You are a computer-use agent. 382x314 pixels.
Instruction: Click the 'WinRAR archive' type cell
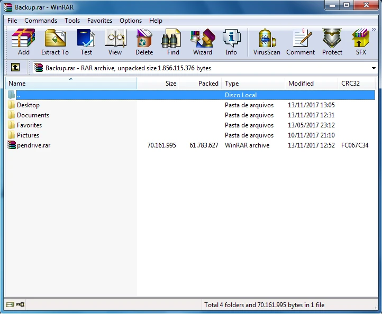(247, 145)
